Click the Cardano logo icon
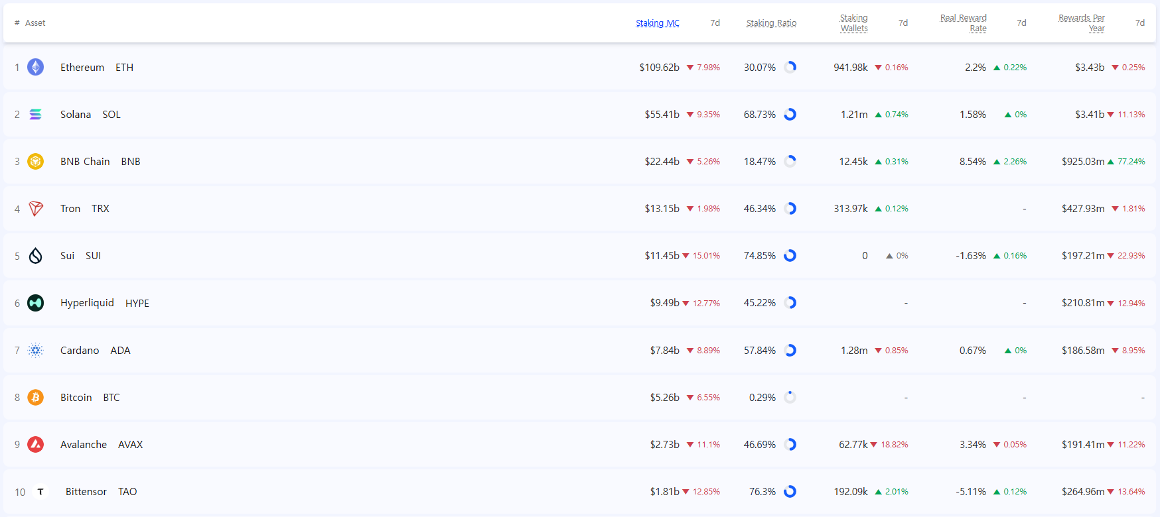The image size is (1160, 517). [35, 350]
